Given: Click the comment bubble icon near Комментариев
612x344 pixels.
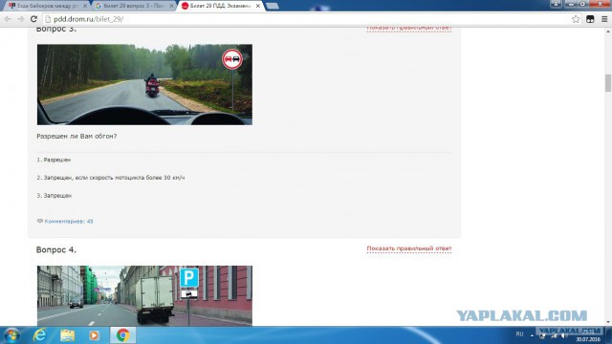Looking at the screenshot, I should pos(40,221).
